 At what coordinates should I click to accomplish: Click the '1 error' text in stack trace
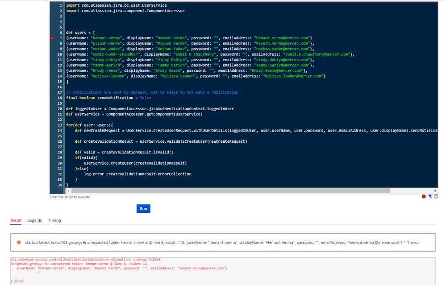click(x=17, y=281)
